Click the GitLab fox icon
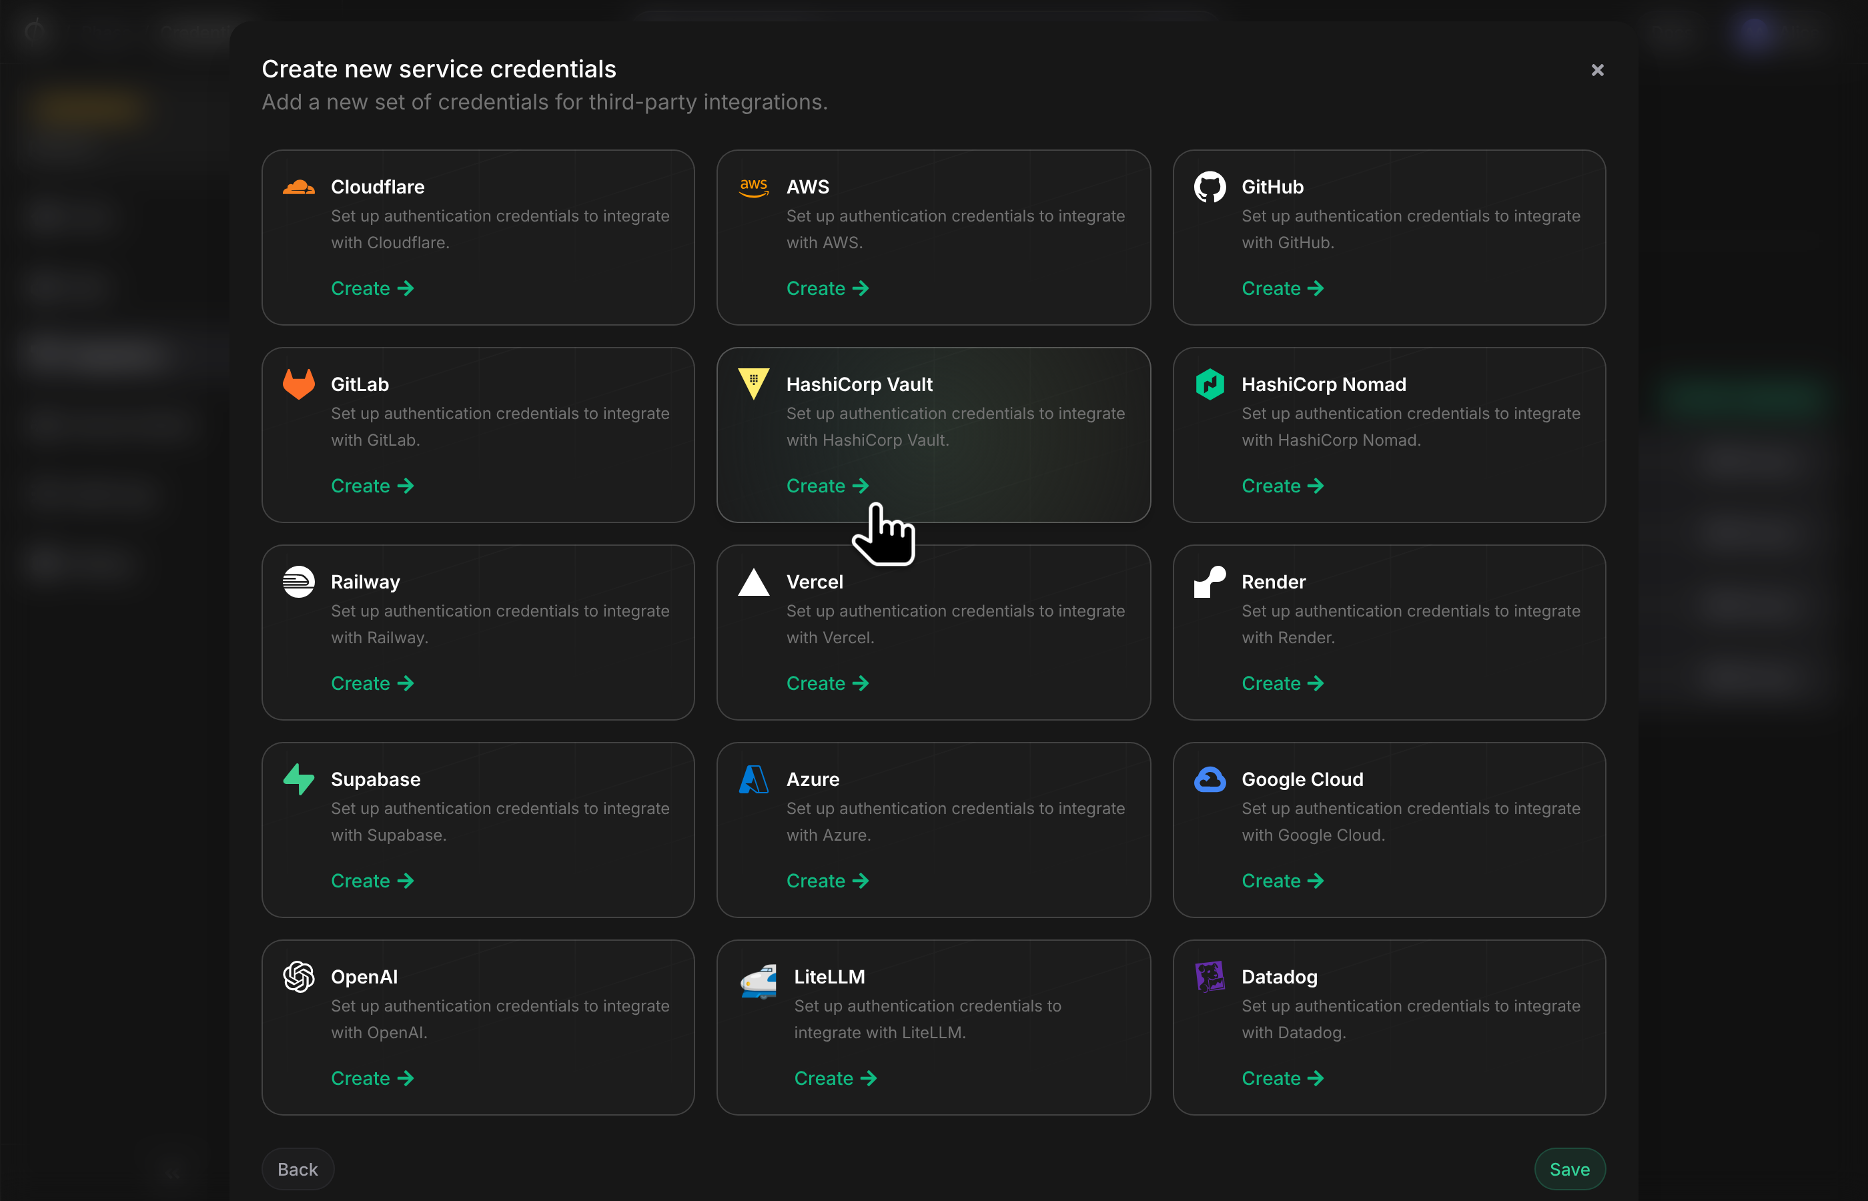 pyautogui.click(x=299, y=384)
